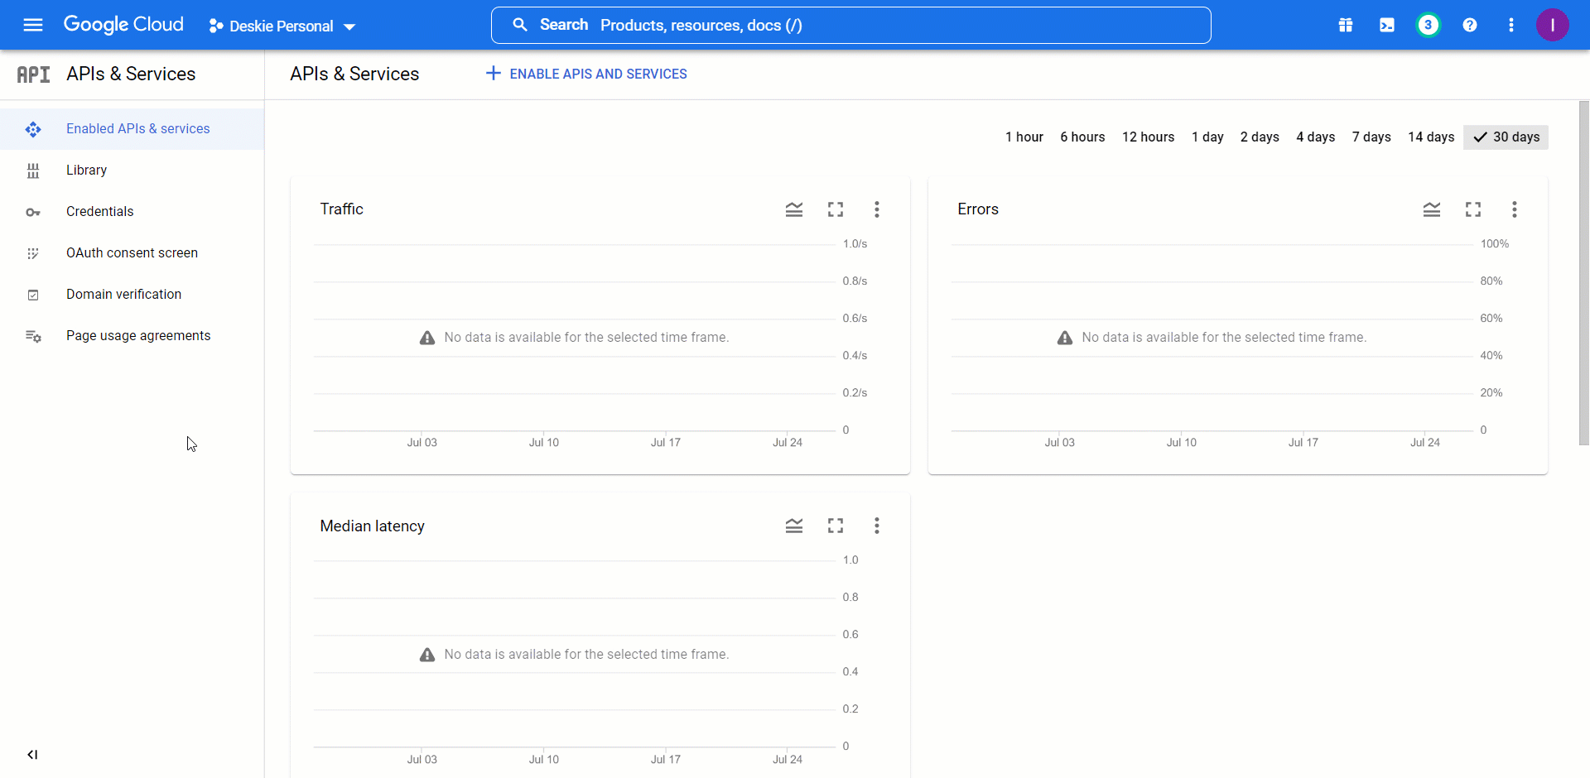Open the gift free trial icon
The height and width of the screenshot is (778, 1590).
click(x=1346, y=25)
